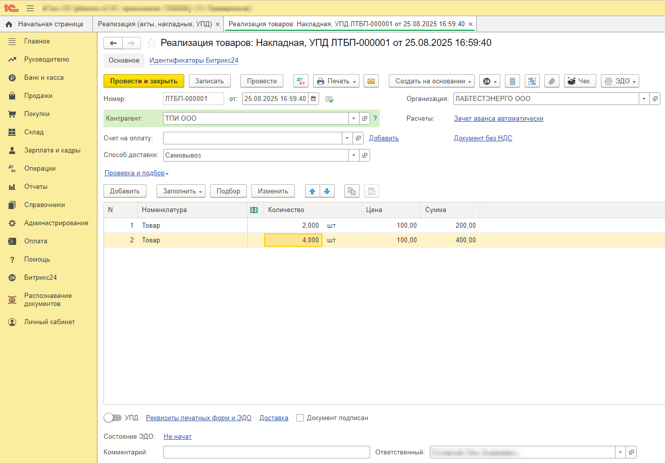
Task: Expand the Счет на оплату dropdown
Action: [x=347, y=138]
